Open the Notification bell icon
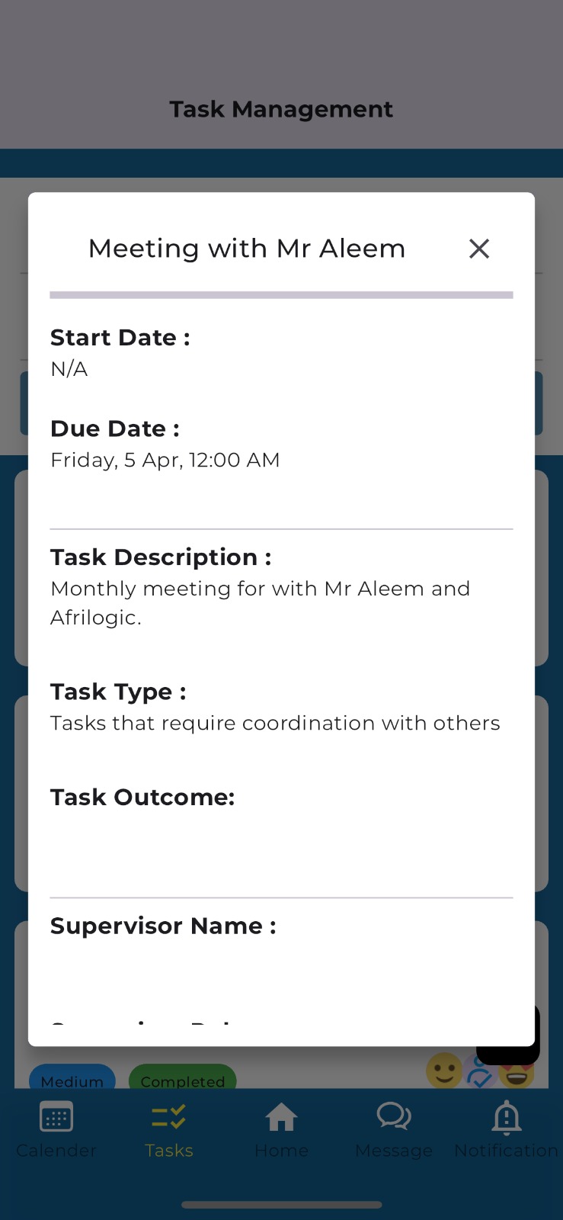The width and height of the screenshot is (563, 1220). pyautogui.click(x=507, y=1118)
